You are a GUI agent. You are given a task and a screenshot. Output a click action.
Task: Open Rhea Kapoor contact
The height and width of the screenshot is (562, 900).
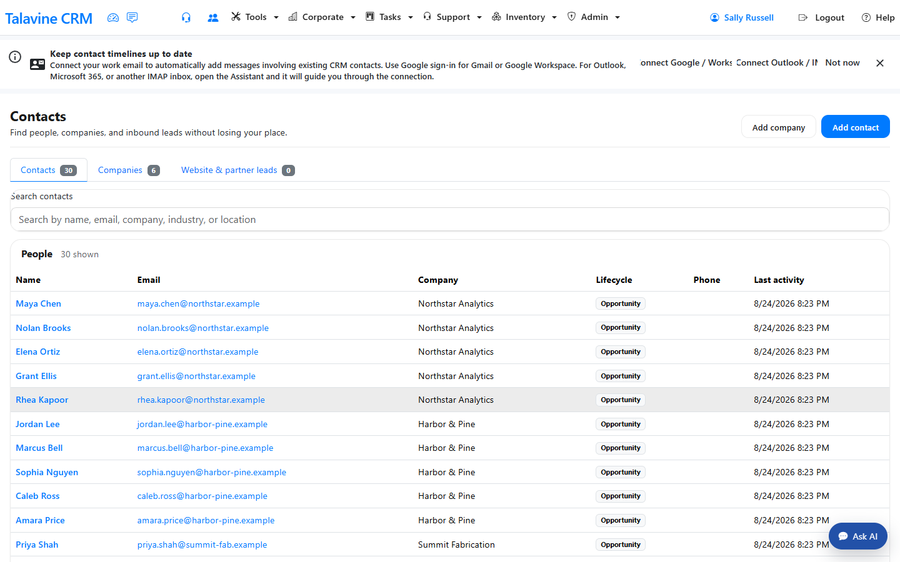pos(42,400)
